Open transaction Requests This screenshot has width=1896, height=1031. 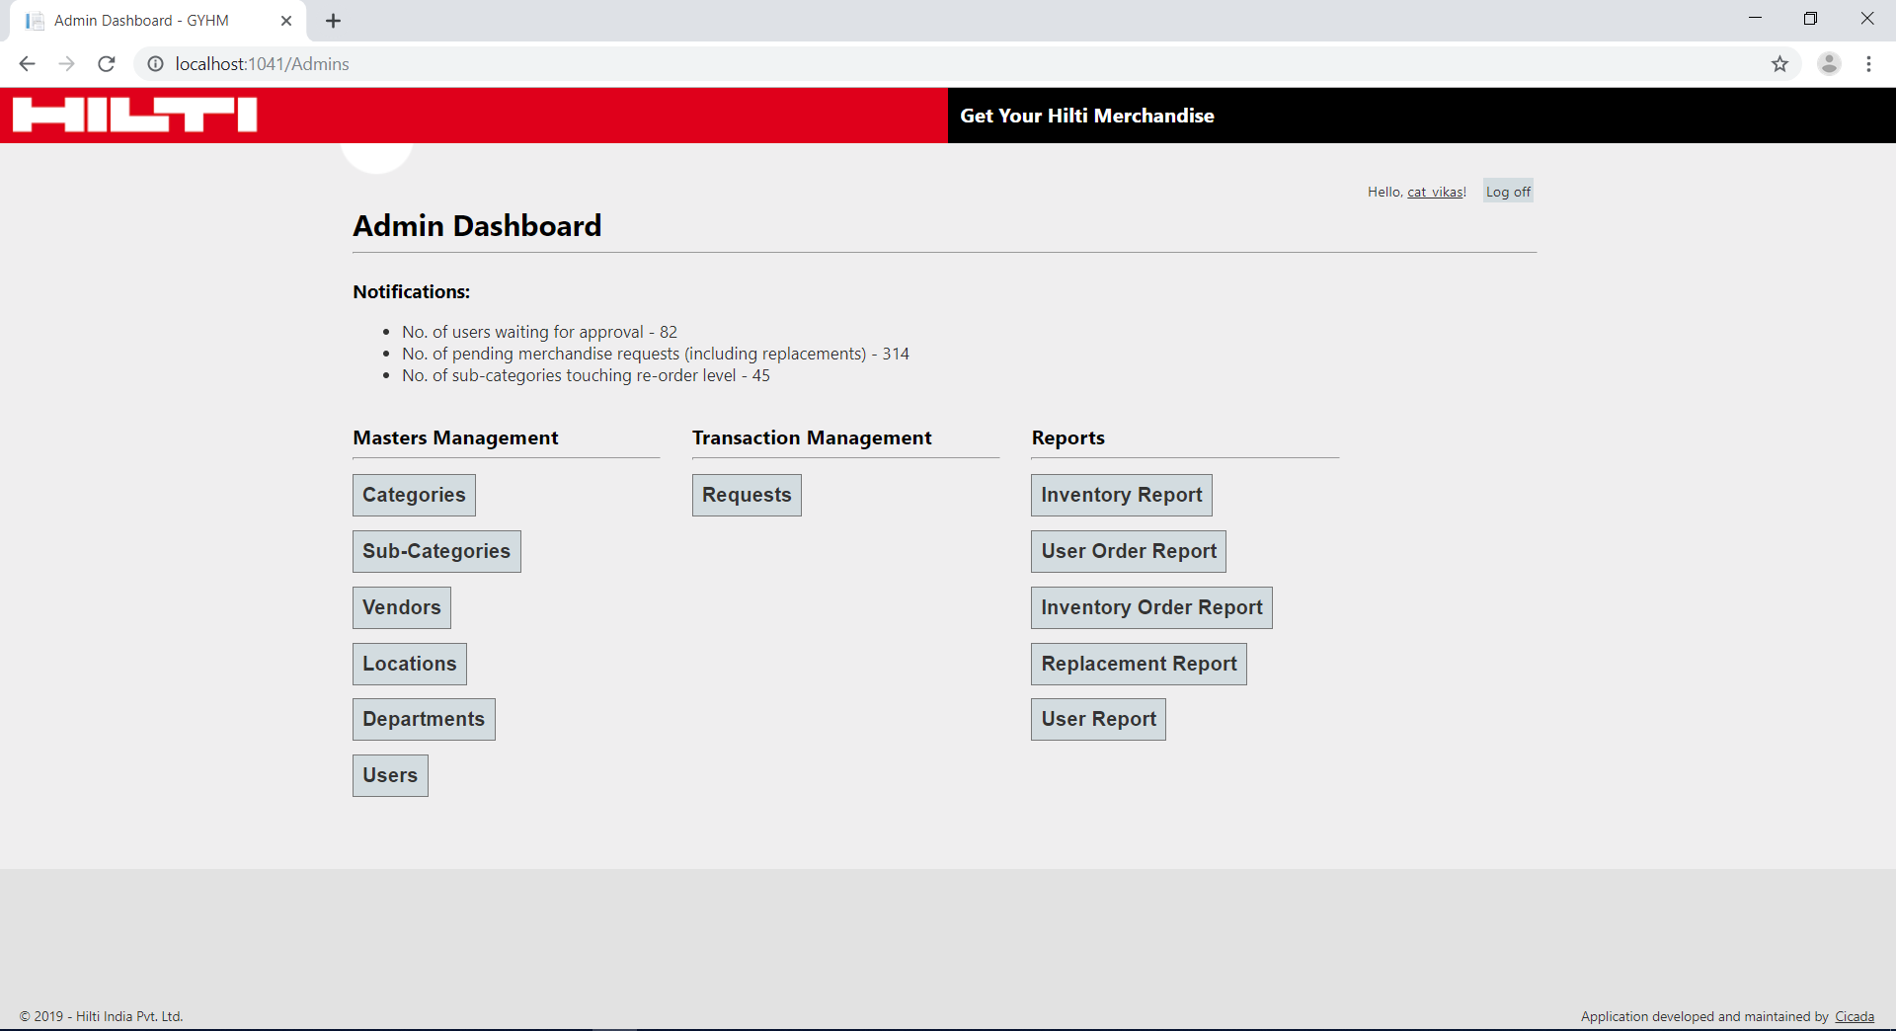[x=747, y=495]
